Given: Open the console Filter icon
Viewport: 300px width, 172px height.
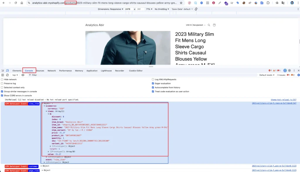Looking at the screenshot, I should (x=31, y=75).
